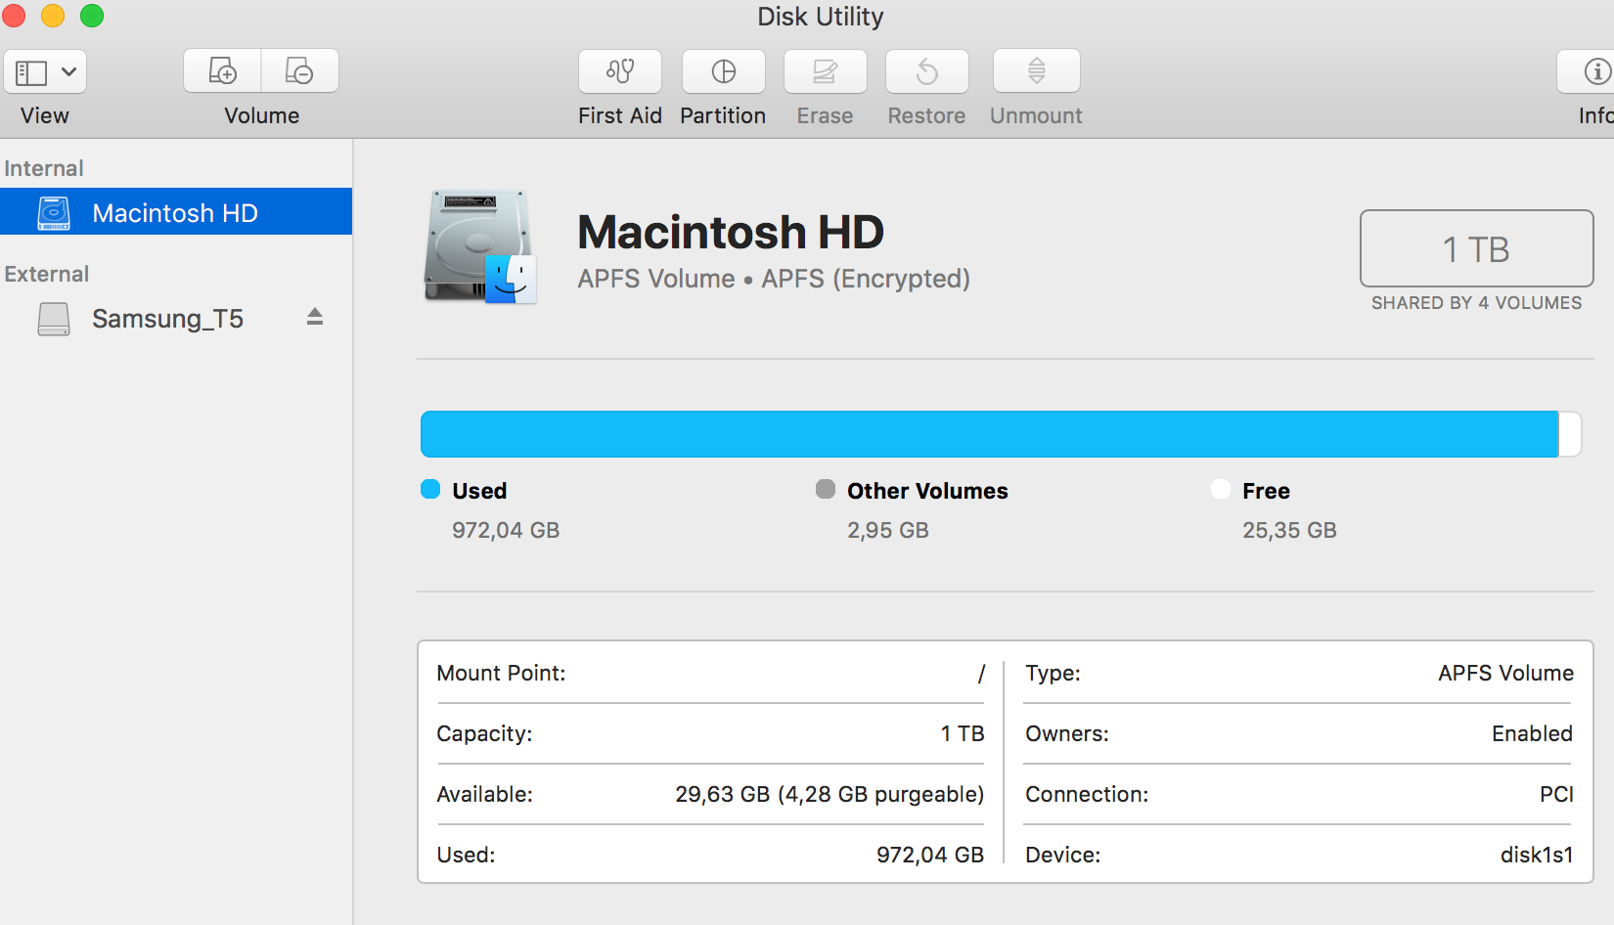
Task: Click the Restore toolbar icon
Action: pos(926,71)
